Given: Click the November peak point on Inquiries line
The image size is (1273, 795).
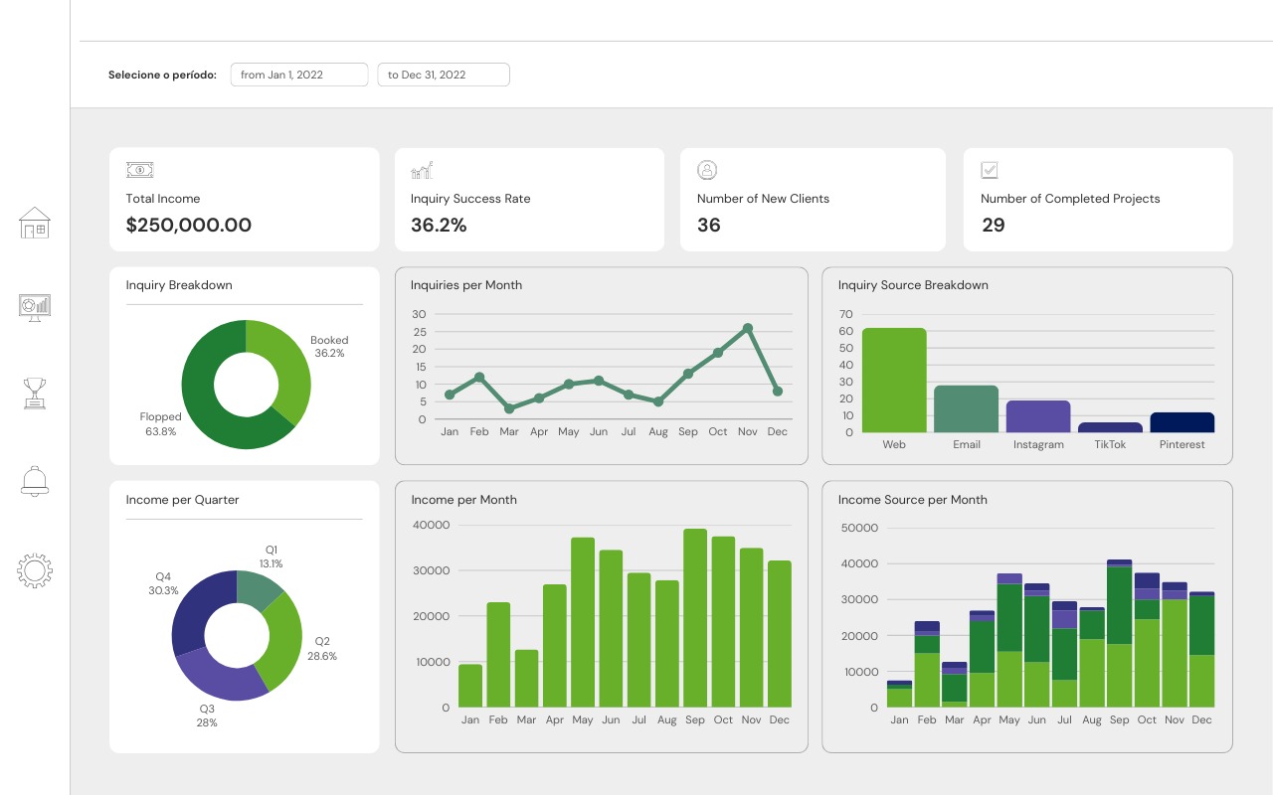Looking at the screenshot, I should click(x=748, y=328).
